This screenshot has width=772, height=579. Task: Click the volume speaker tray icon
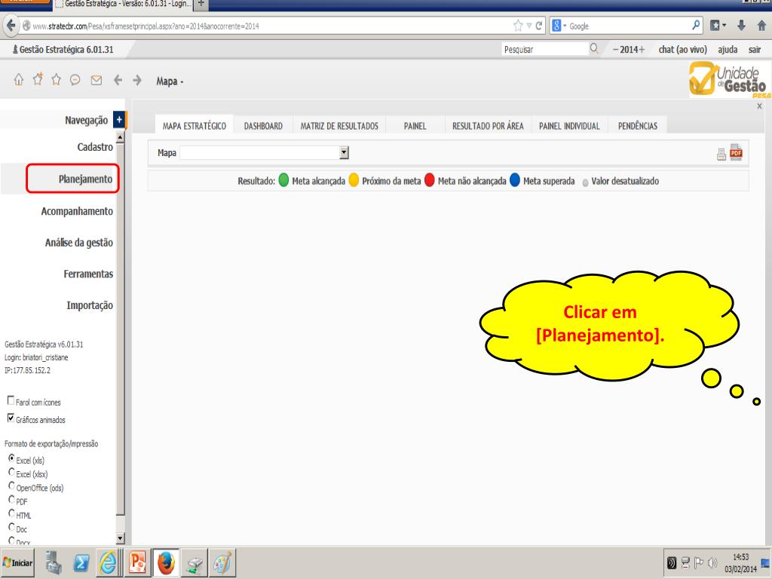click(x=712, y=562)
